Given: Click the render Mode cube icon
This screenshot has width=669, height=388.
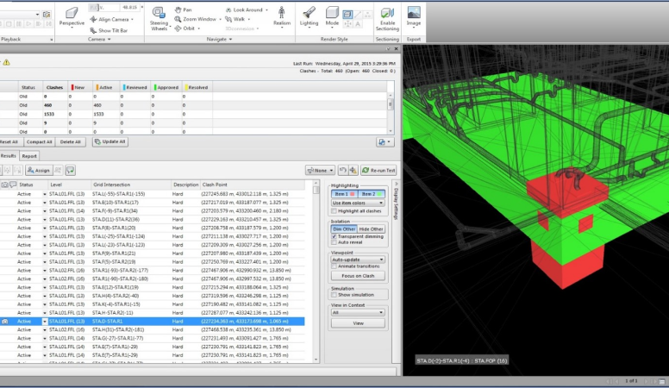Looking at the screenshot, I should [x=332, y=13].
